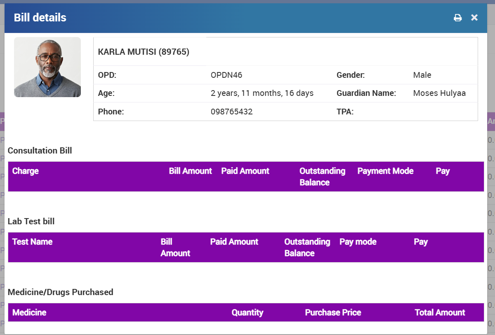Image resolution: width=495 pixels, height=335 pixels.
Task: Click the Purchase Price column header
Action: click(x=333, y=313)
